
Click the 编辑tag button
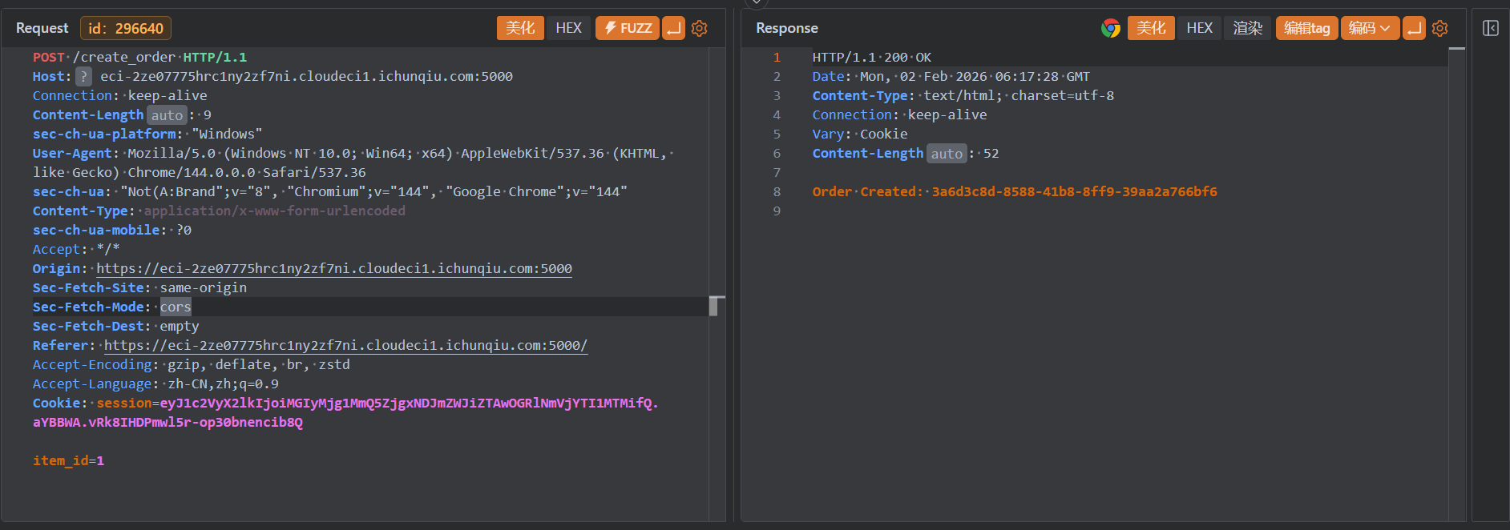(1306, 28)
